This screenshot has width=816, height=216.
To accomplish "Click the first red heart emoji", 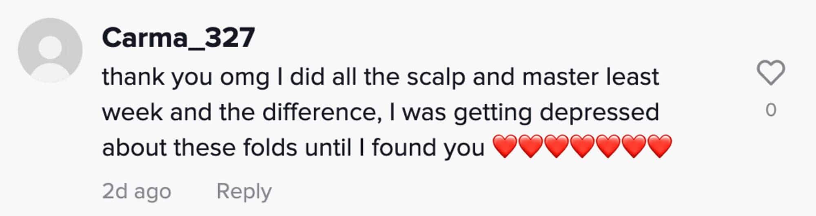I will [505, 147].
